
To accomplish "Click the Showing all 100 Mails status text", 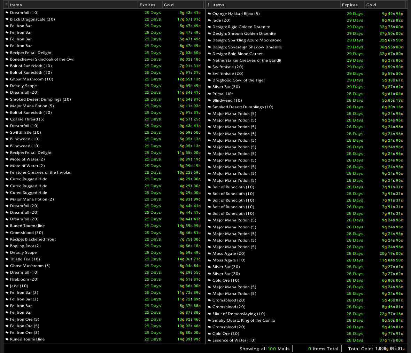I will (x=264, y=349).
